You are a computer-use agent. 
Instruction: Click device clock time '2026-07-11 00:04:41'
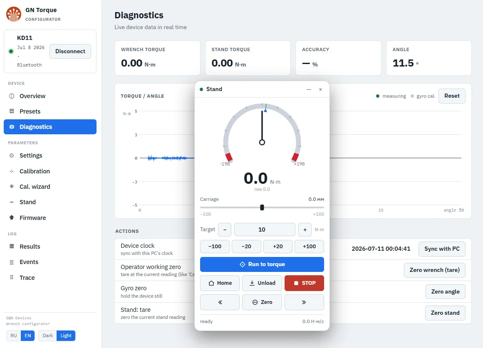coord(381,249)
